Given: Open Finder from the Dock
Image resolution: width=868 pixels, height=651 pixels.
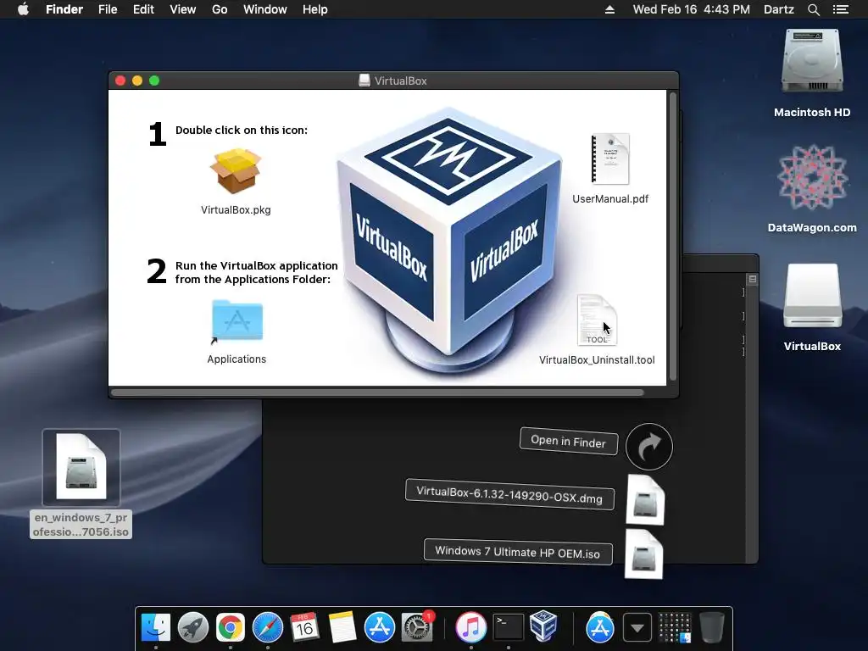Looking at the screenshot, I should (156, 627).
